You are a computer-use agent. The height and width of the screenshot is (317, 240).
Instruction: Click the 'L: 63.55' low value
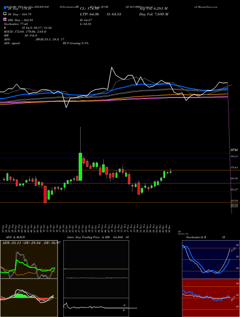click(85, 24)
